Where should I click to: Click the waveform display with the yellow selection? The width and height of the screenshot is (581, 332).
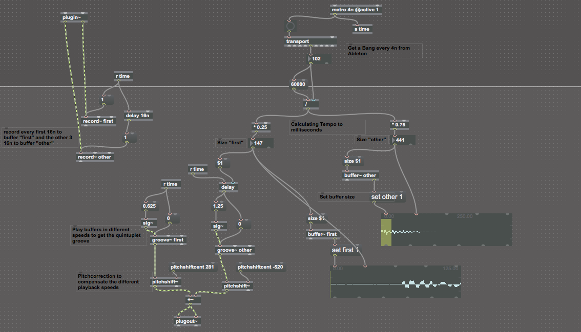coord(447,230)
